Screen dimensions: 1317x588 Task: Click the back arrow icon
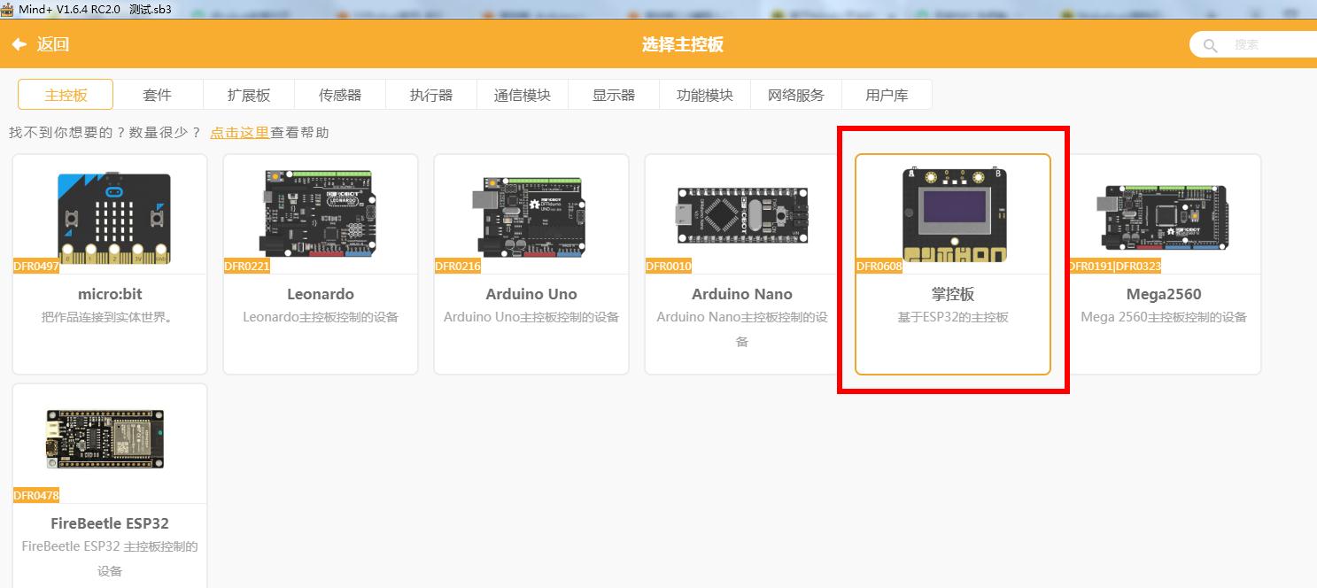point(19,44)
